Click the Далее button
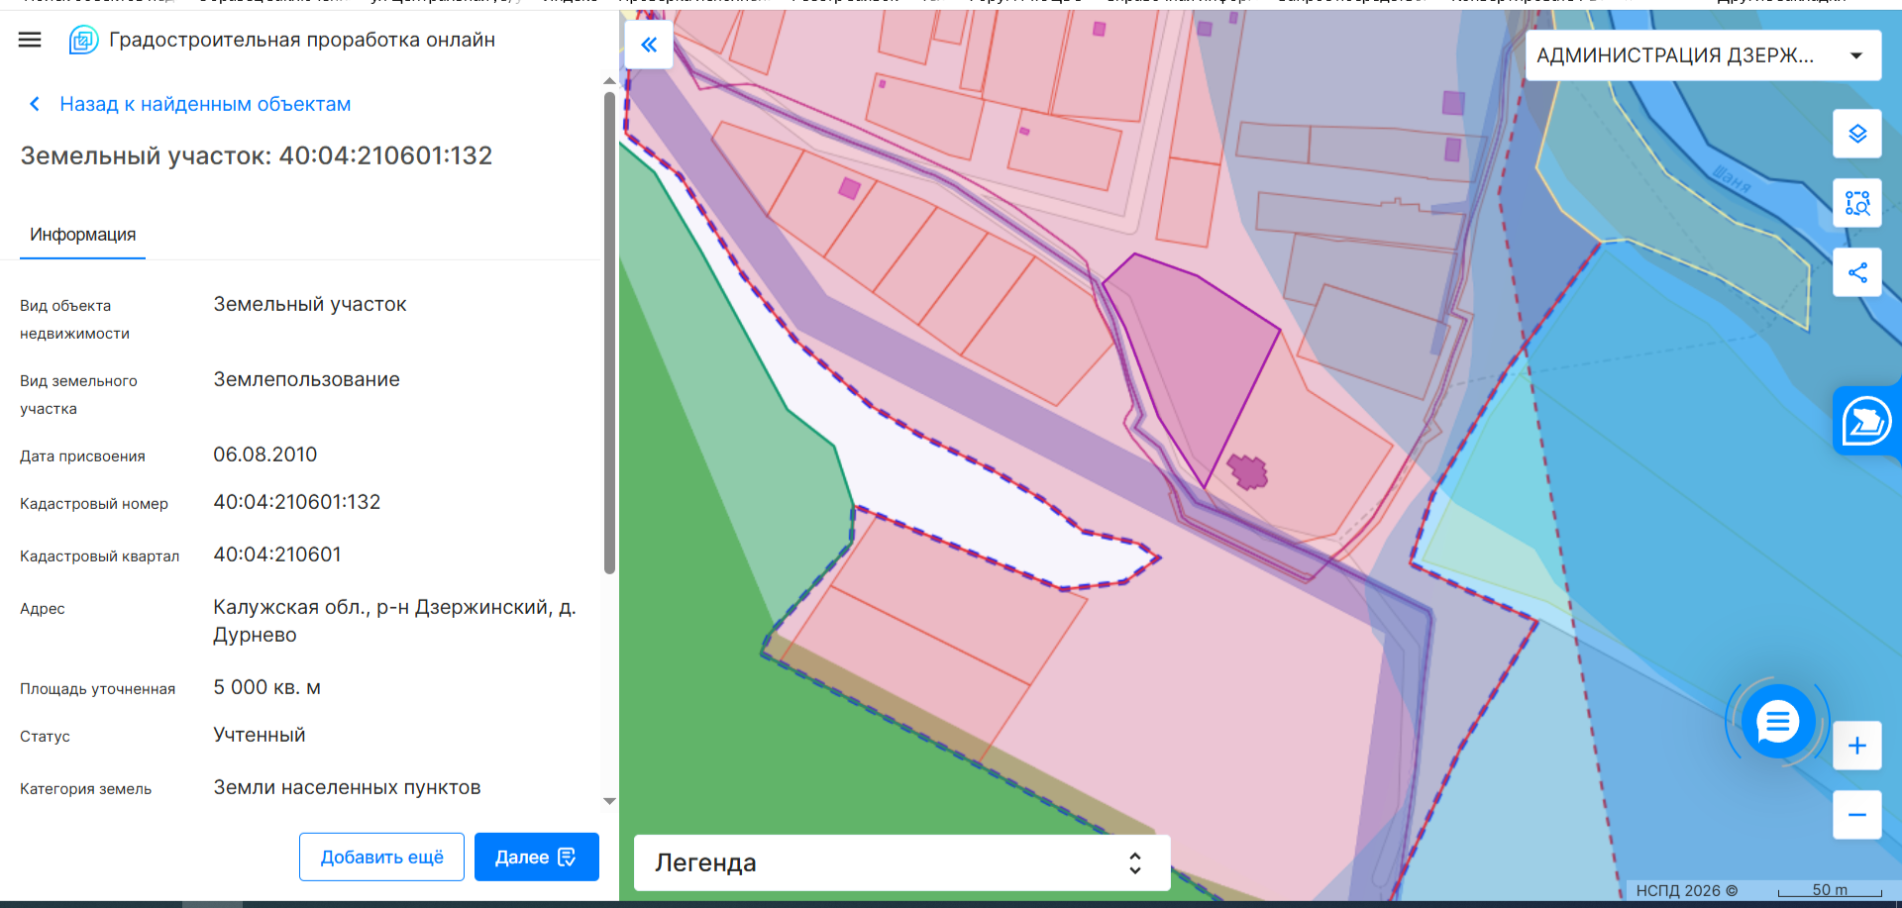This screenshot has width=1902, height=908. pyautogui.click(x=536, y=857)
